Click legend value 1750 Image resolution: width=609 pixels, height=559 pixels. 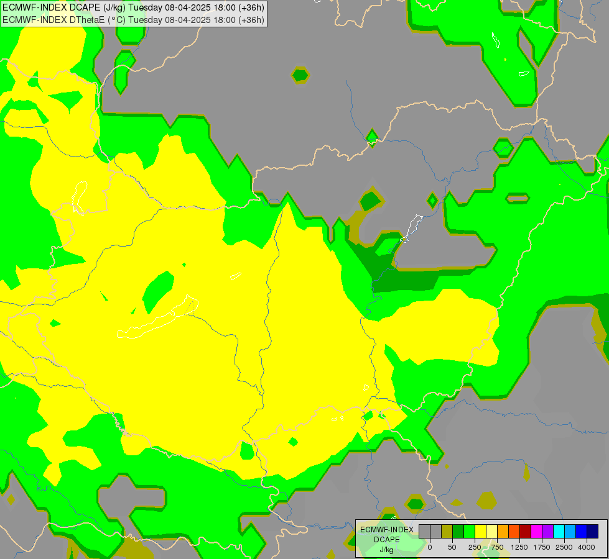coord(542,547)
